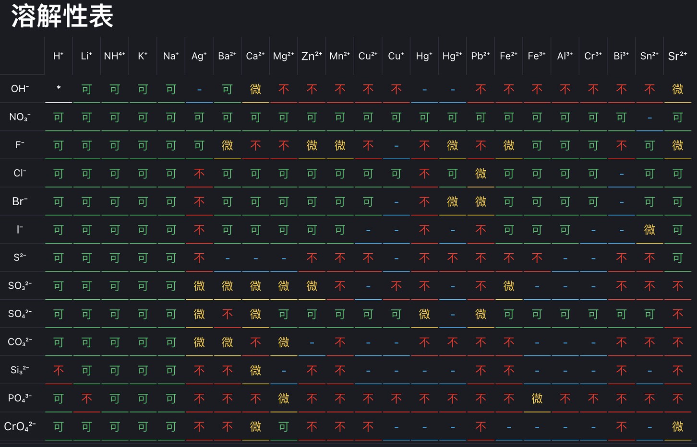Click the 溶解性表 page title

tap(62, 16)
